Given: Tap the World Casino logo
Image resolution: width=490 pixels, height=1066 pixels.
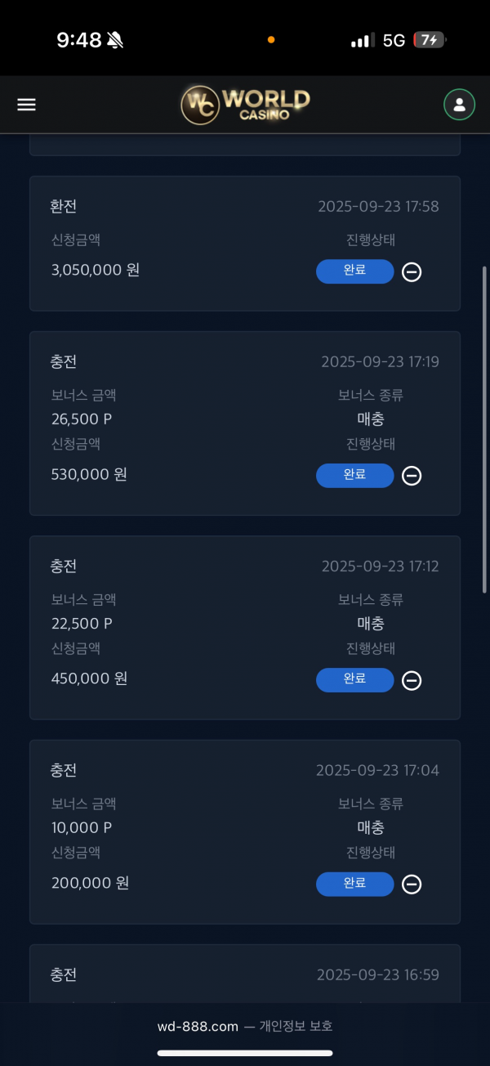Looking at the screenshot, I should (x=245, y=105).
